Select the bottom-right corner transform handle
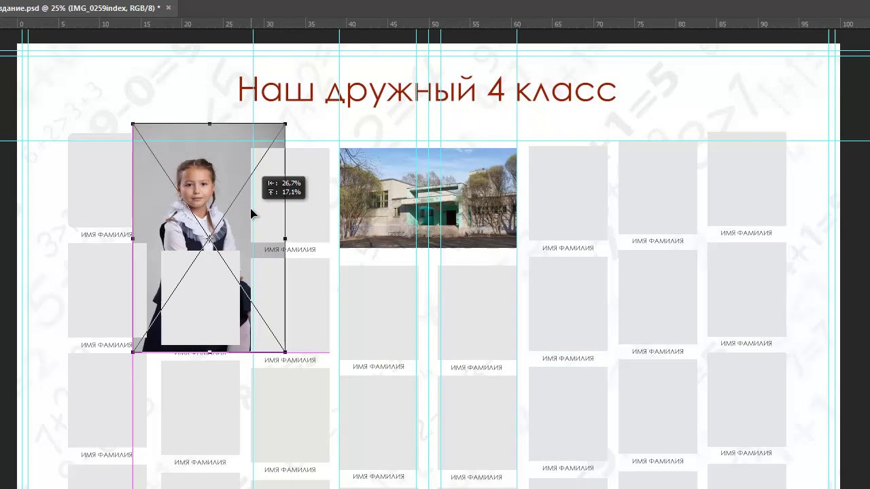870x489 pixels. pos(285,350)
